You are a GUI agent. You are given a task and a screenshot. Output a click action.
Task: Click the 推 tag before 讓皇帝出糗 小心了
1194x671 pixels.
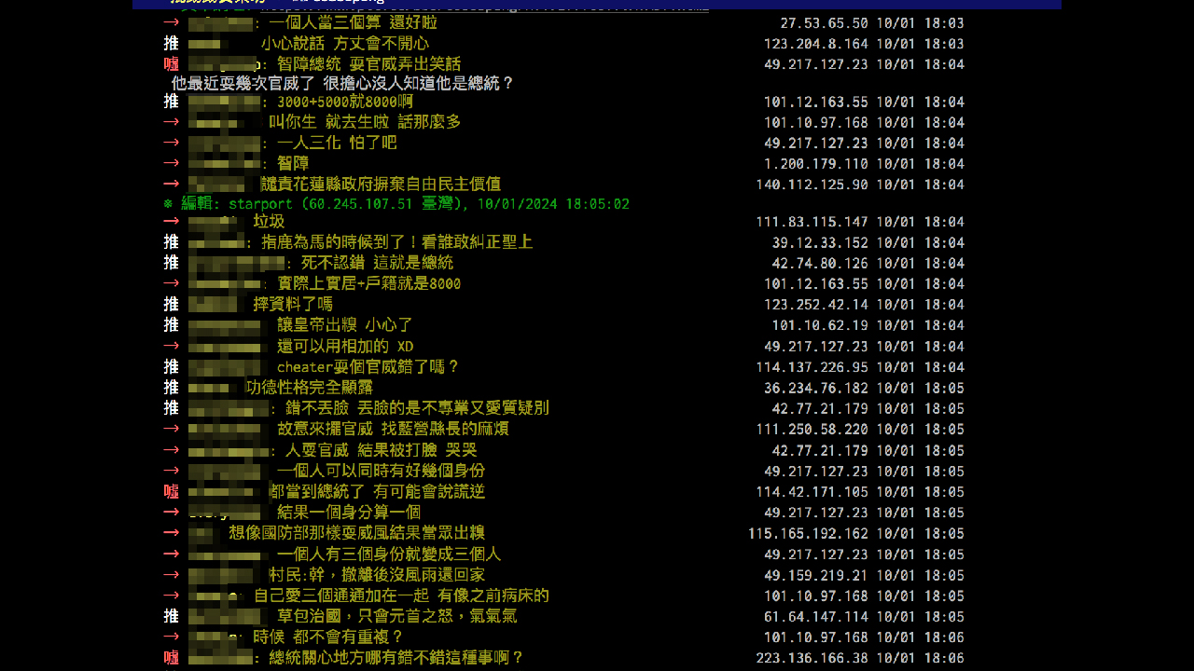[172, 325]
